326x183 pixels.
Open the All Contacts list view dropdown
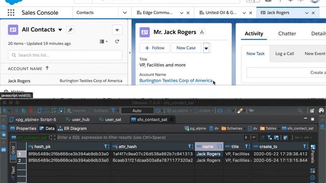[60, 29]
